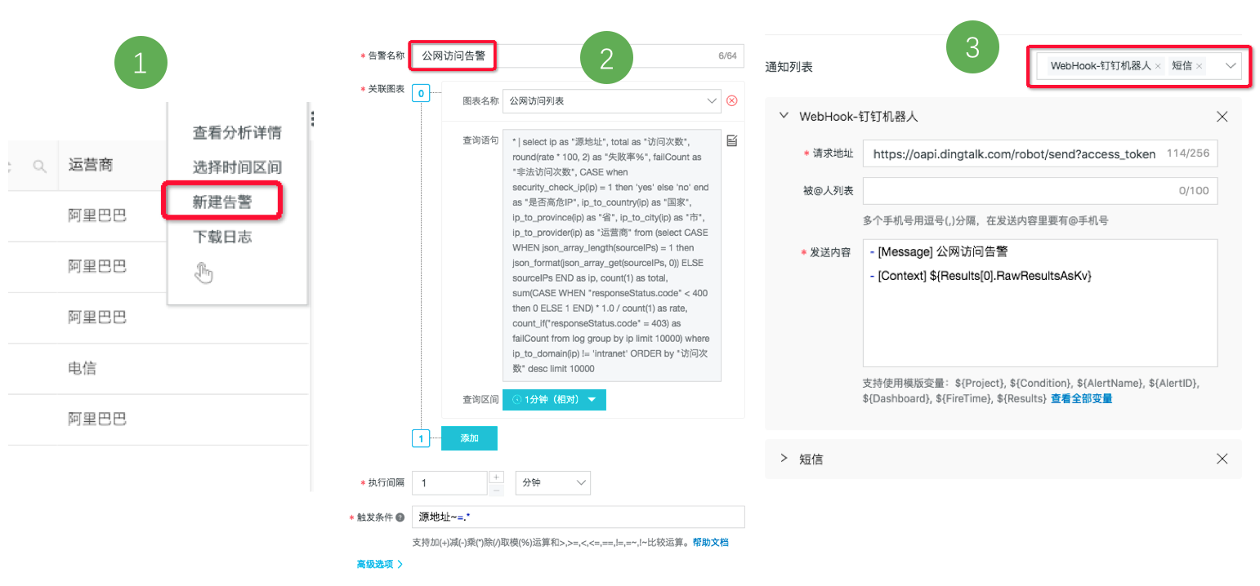
Task: Remove WebHook-钉钉机器人 tag from notification list
Action: (x=1158, y=65)
